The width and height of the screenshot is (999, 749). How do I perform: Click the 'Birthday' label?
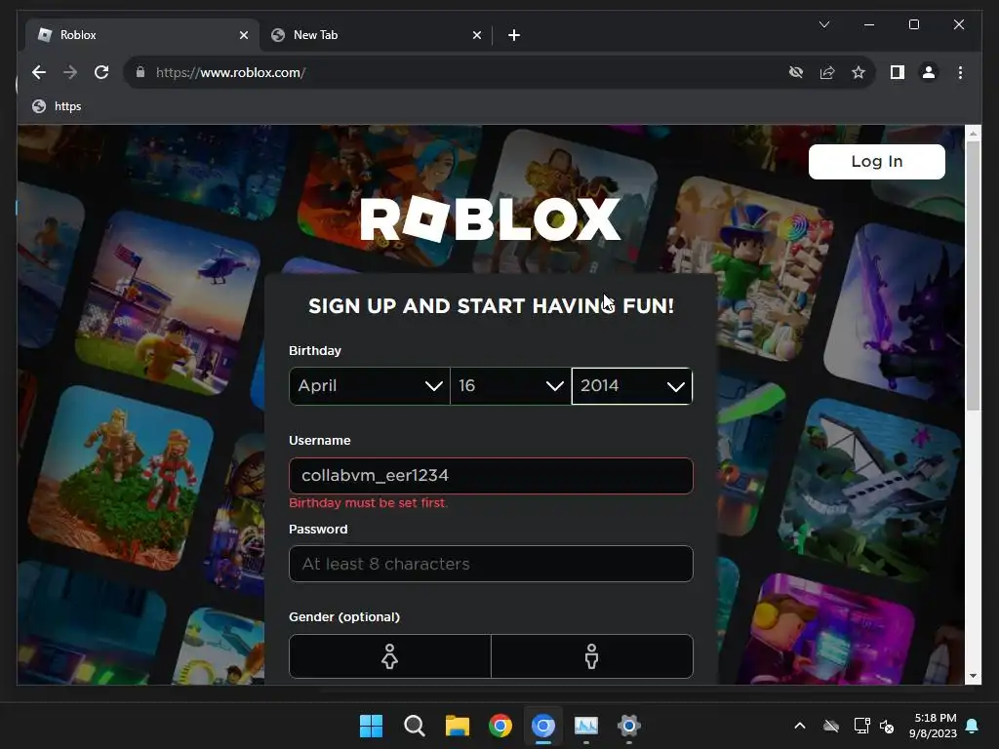click(315, 351)
